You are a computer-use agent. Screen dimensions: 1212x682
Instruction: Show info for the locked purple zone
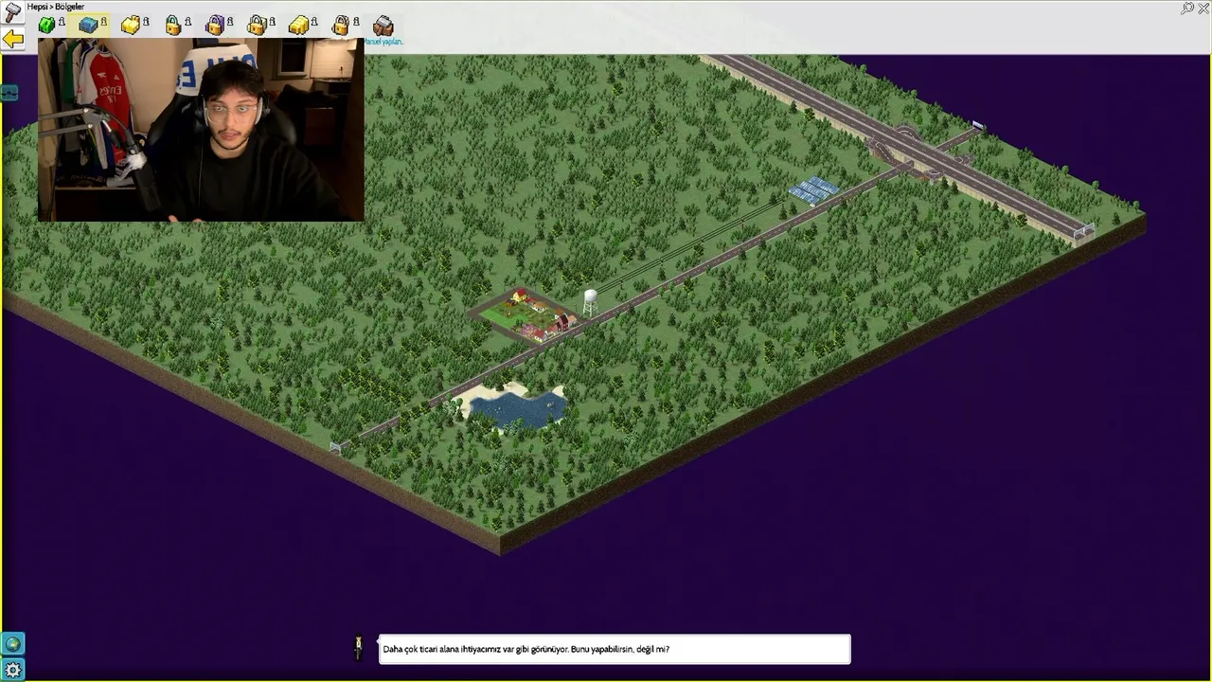(x=230, y=21)
